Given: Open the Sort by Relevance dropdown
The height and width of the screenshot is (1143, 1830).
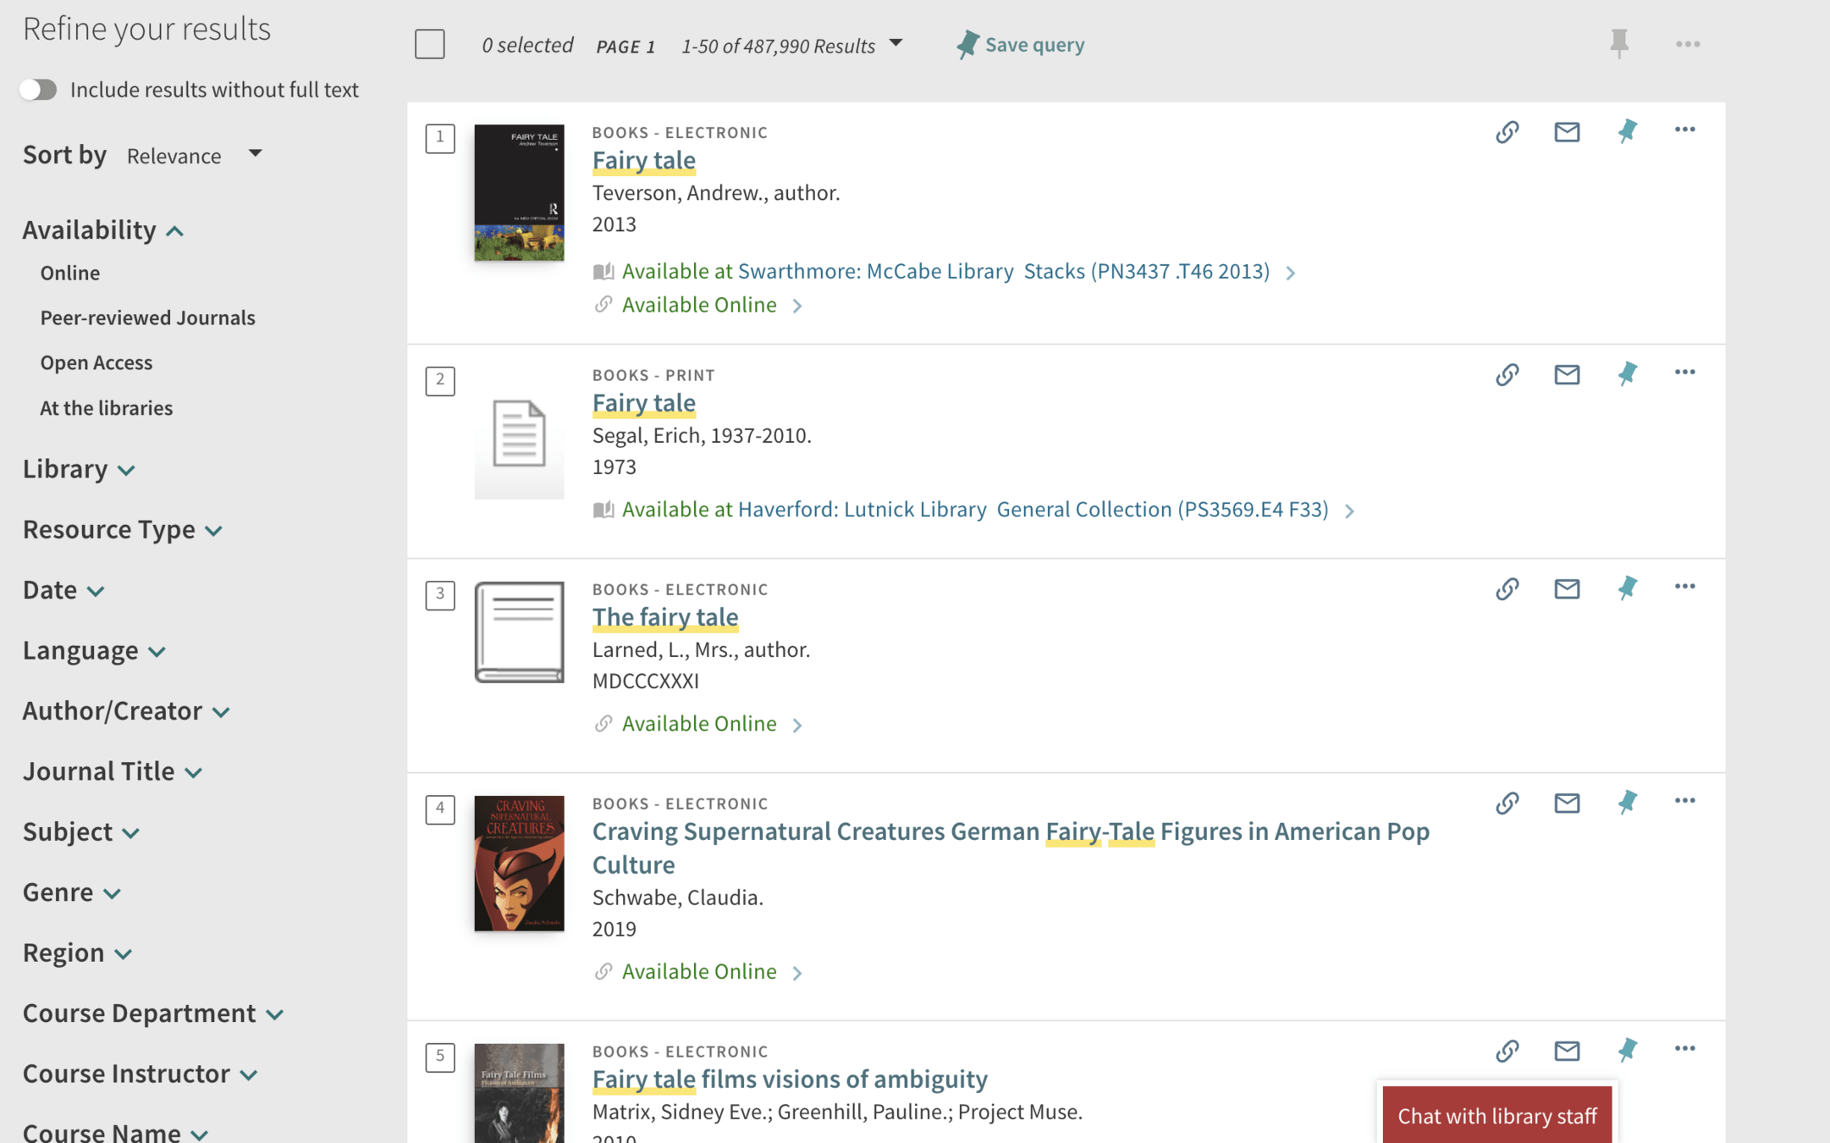Looking at the screenshot, I should point(195,156).
